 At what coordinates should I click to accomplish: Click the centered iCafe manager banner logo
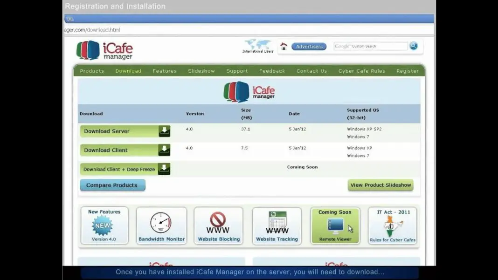(249, 92)
